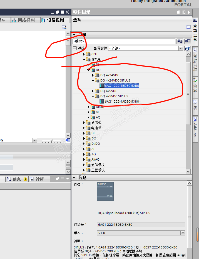This screenshot has height=259, width=199.
Task: Click scroll-up arrow of the info panel
Action: click(190, 183)
